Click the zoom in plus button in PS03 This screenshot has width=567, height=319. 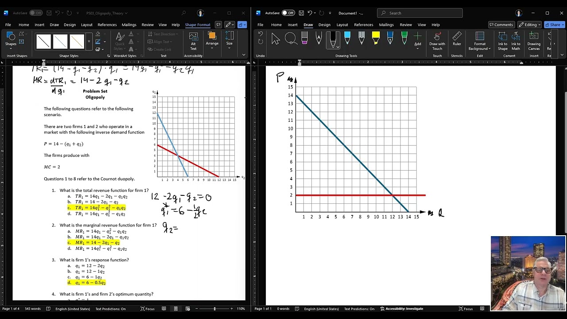pos(231,309)
